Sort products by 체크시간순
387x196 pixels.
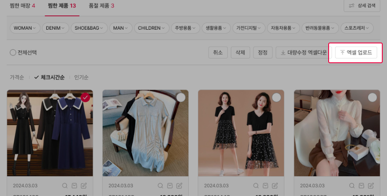point(49,77)
